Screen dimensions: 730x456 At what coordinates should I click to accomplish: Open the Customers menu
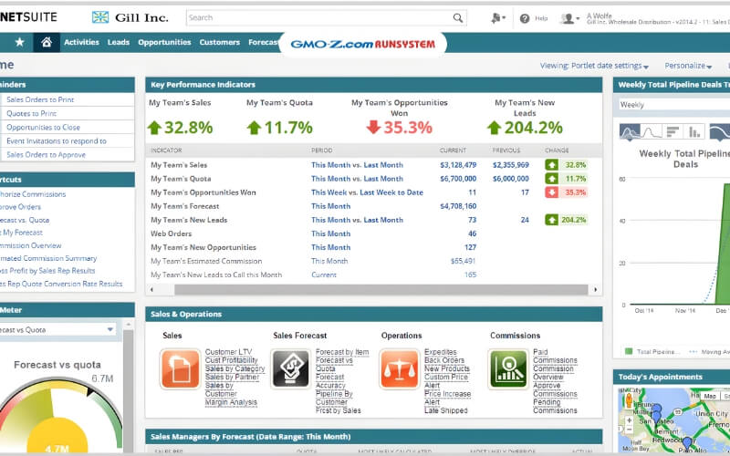pos(219,42)
